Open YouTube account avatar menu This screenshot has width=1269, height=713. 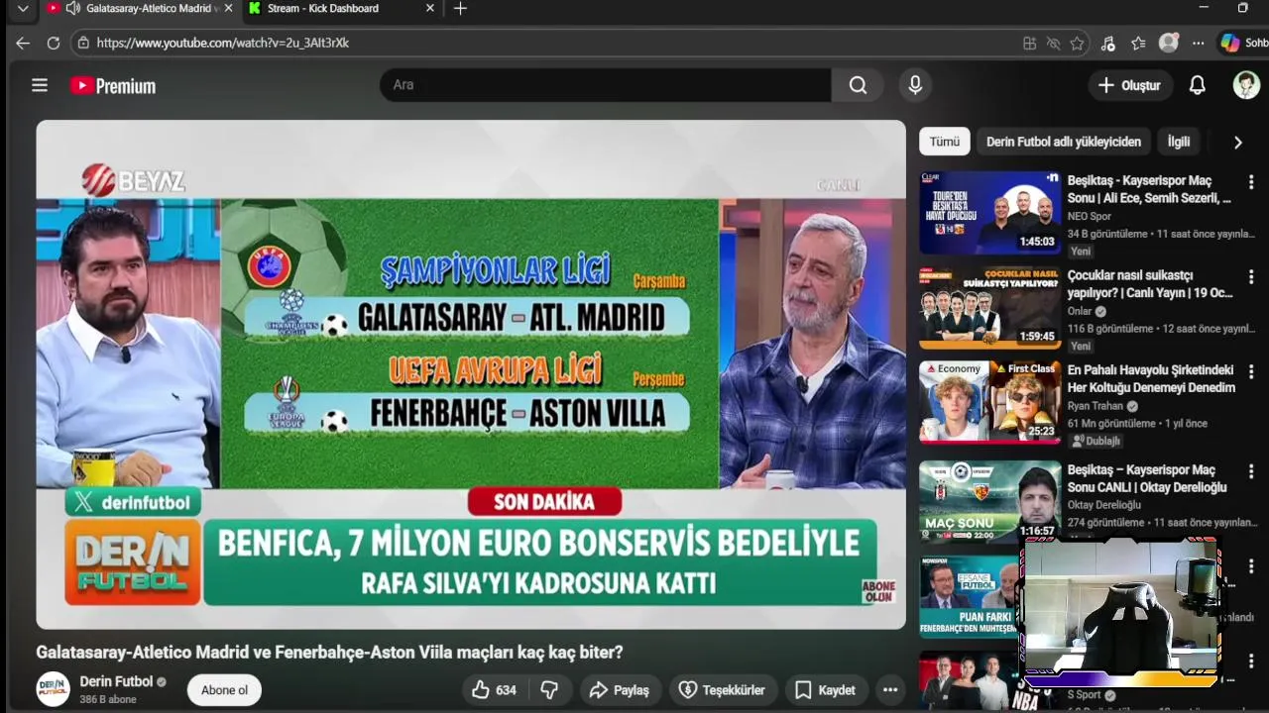[1246, 85]
